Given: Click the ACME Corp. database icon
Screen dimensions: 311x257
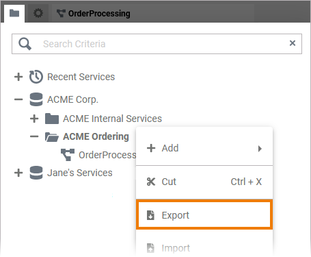Looking at the screenshot, I should click(36, 99).
